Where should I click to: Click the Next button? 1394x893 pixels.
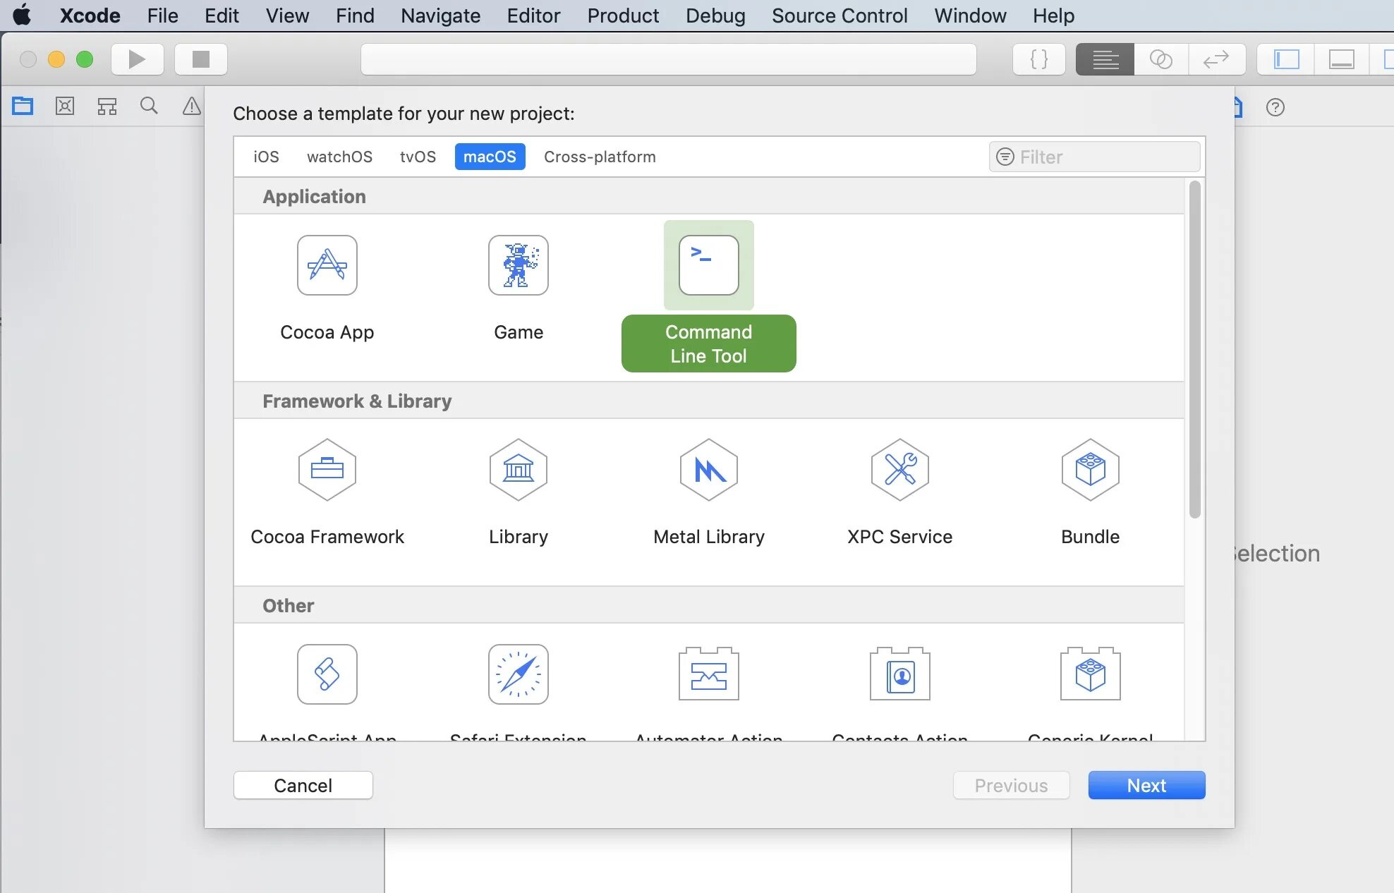coord(1146,785)
